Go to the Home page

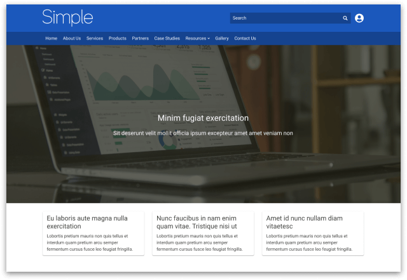[x=52, y=38]
